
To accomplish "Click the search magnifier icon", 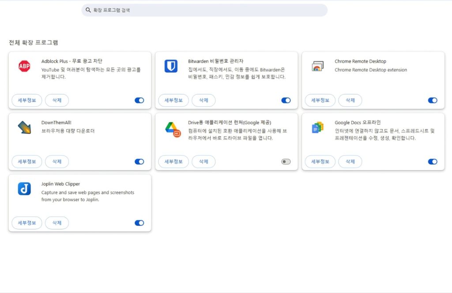I will 88,10.
